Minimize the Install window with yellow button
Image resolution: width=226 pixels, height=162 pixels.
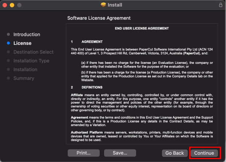12,5
